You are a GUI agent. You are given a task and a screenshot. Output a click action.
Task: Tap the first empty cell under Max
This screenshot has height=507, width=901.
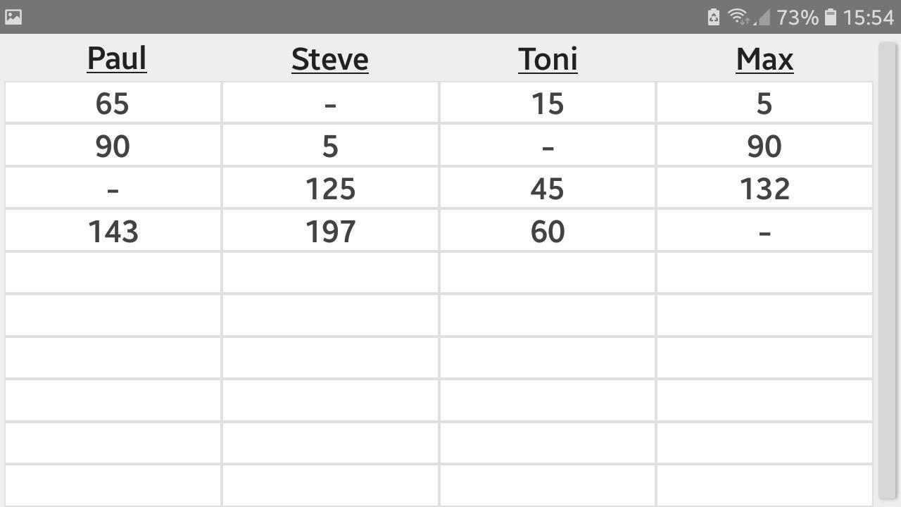coord(764,273)
